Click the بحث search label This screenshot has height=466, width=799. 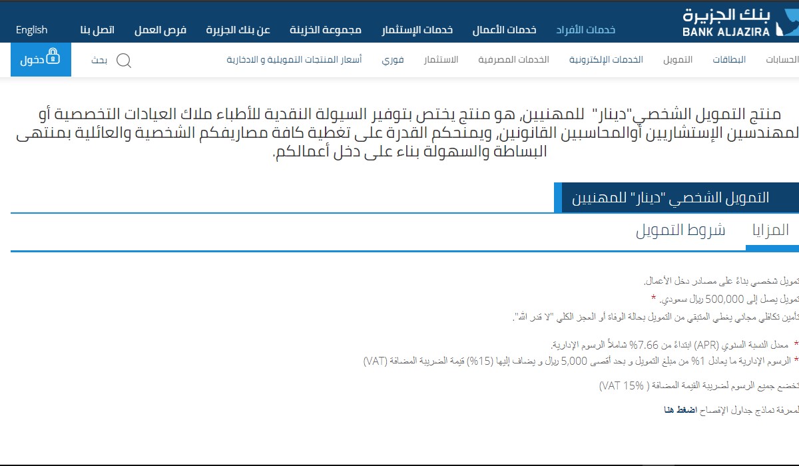pyautogui.click(x=99, y=61)
